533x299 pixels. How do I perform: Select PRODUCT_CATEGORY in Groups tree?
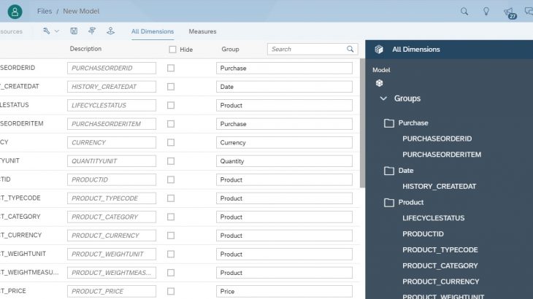[440, 265]
